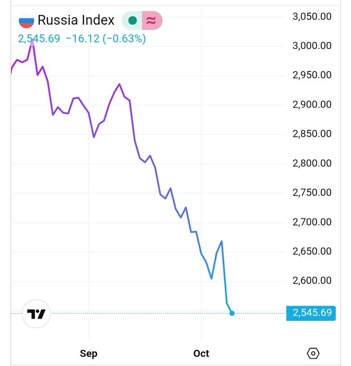Click the chart line's highest peak
This screenshot has width=351, height=366.
(32, 42)
